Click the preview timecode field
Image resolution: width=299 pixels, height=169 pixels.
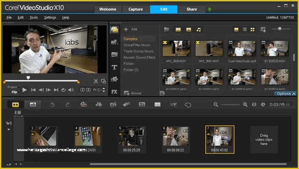[x=91, y=90]
